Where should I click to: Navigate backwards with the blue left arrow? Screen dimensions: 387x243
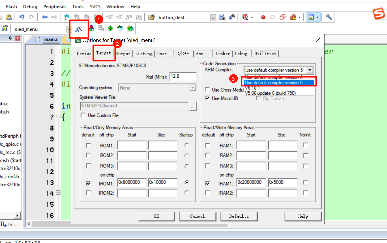coord(45,17)
